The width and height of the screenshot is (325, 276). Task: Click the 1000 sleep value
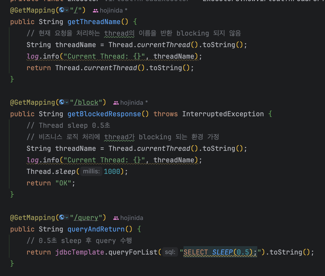(112, 172)
